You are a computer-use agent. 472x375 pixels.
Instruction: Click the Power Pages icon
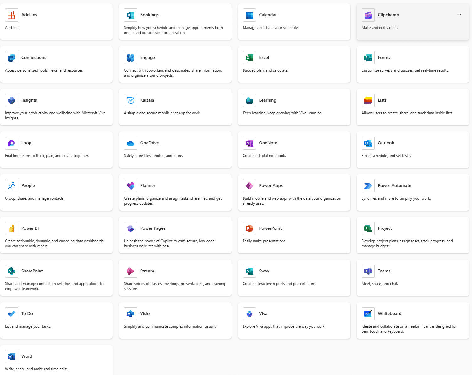coord(131,228)
